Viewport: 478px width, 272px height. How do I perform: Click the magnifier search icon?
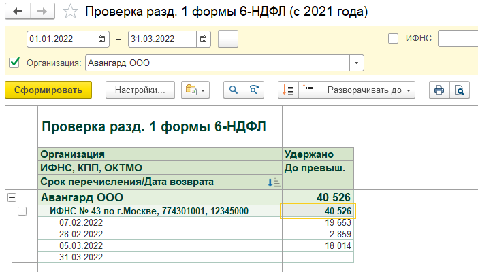[234, 90]
